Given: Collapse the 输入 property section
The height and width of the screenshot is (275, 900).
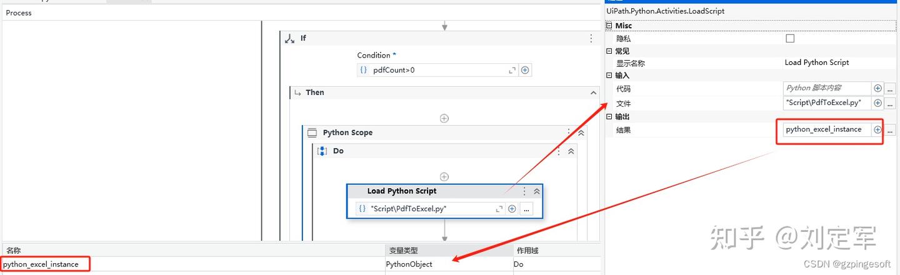Looking at the screenshot, I should [609, 75].
